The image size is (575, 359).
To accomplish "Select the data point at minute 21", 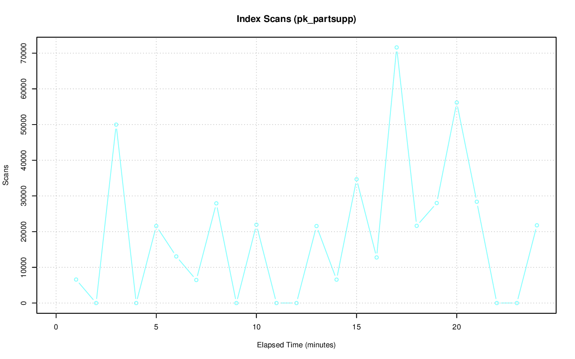I will [477, 202].
